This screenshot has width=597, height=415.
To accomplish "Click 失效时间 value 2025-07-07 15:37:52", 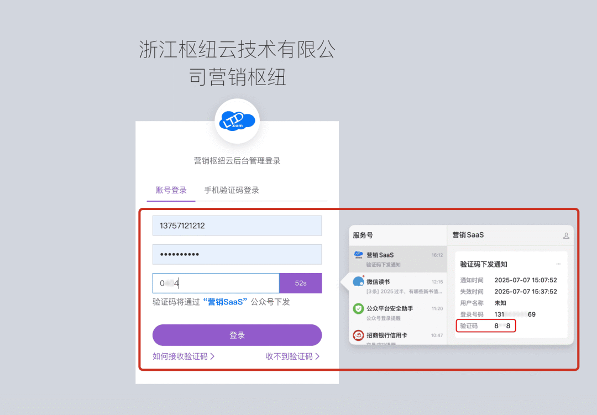I will 526,292.
